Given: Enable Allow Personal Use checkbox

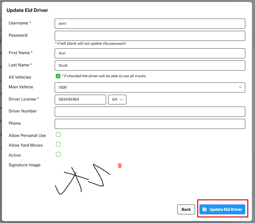Looking at the screenshot, I should [x=58, y=135].
